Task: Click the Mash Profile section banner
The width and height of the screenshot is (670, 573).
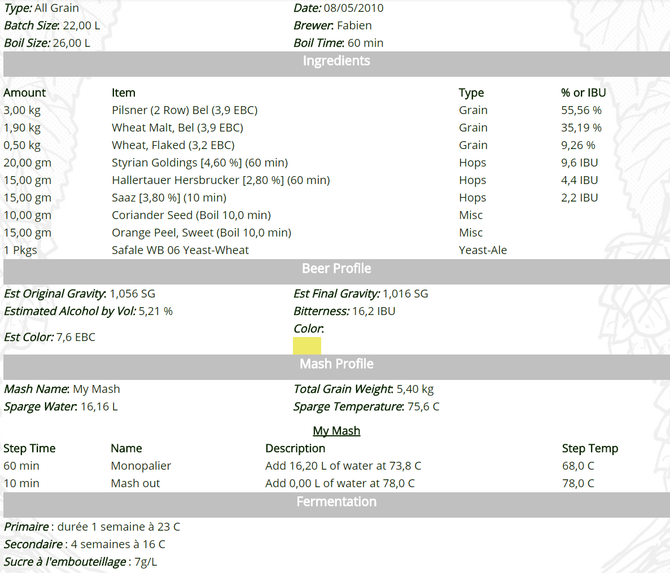Action: pos(336,364)
